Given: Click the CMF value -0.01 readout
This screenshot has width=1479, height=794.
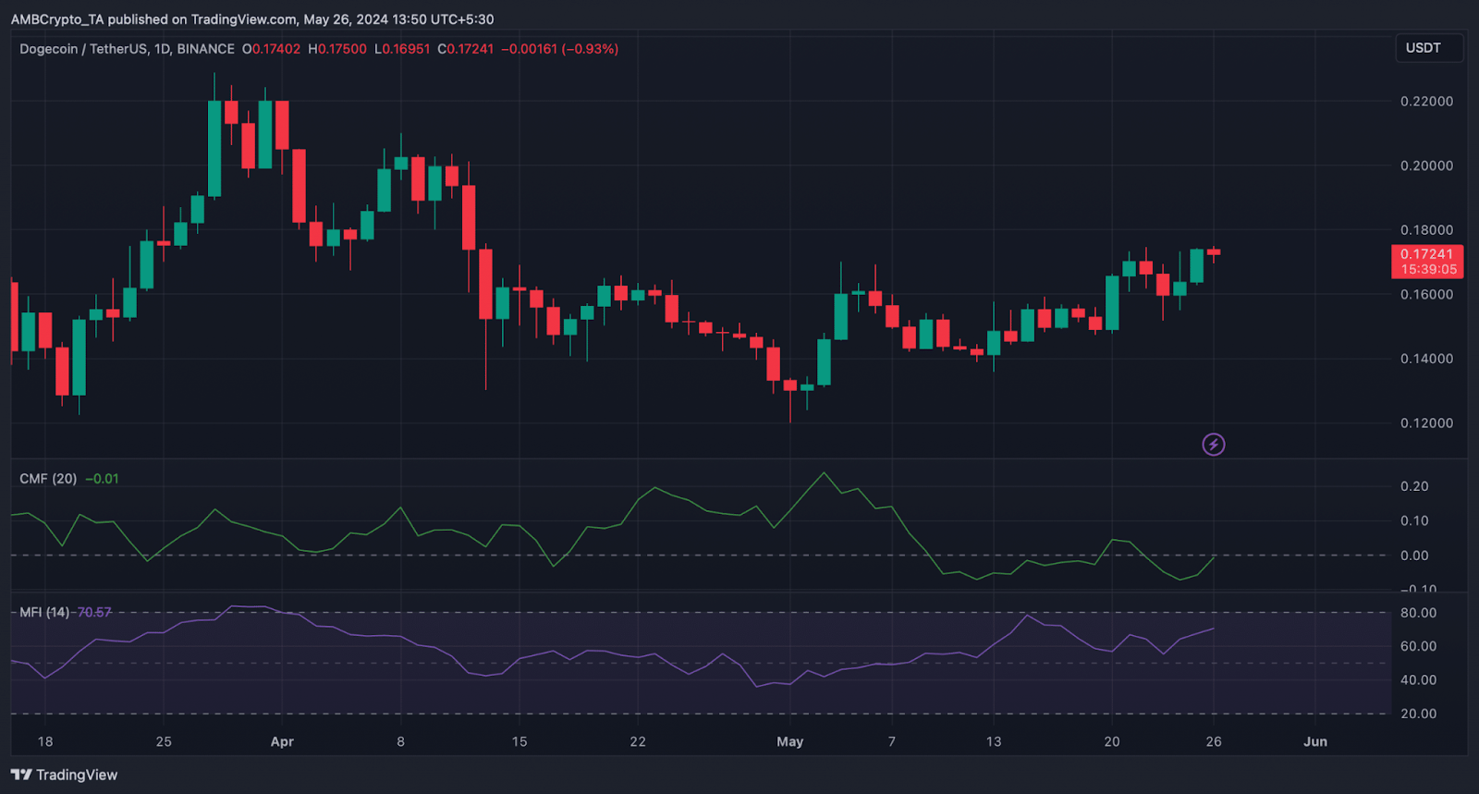Looking at the screenshot, I should (102, 479).
